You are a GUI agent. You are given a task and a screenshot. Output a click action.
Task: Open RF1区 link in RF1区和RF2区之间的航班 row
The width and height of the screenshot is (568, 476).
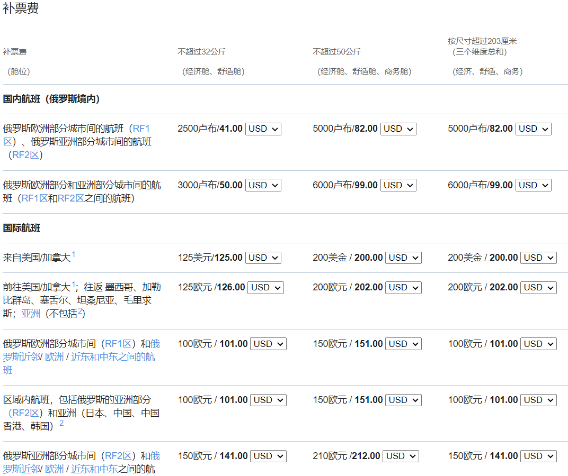(34, 198)
